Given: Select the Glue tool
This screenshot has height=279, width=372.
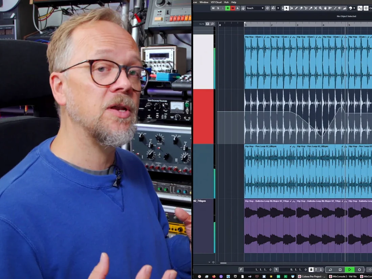Looking at the screenshot, I should point(311,8).
